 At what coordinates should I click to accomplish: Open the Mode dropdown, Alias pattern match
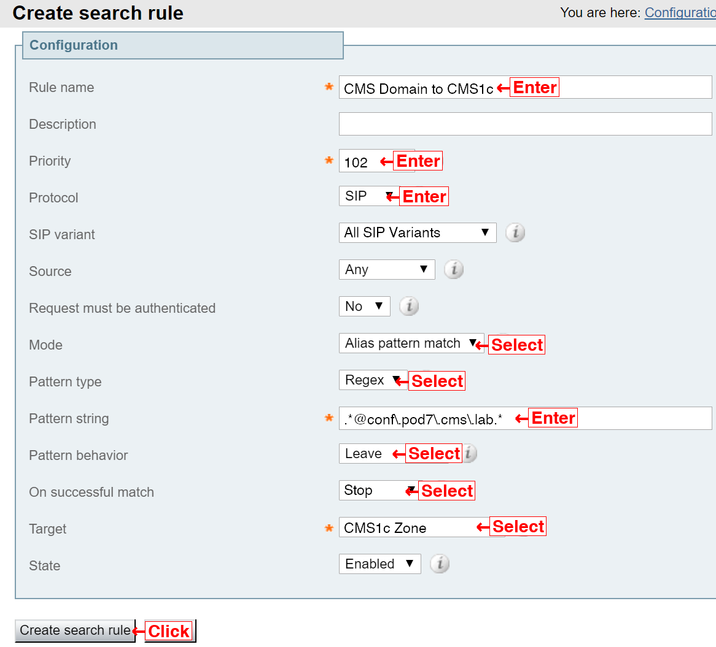(x=411, y=343)
